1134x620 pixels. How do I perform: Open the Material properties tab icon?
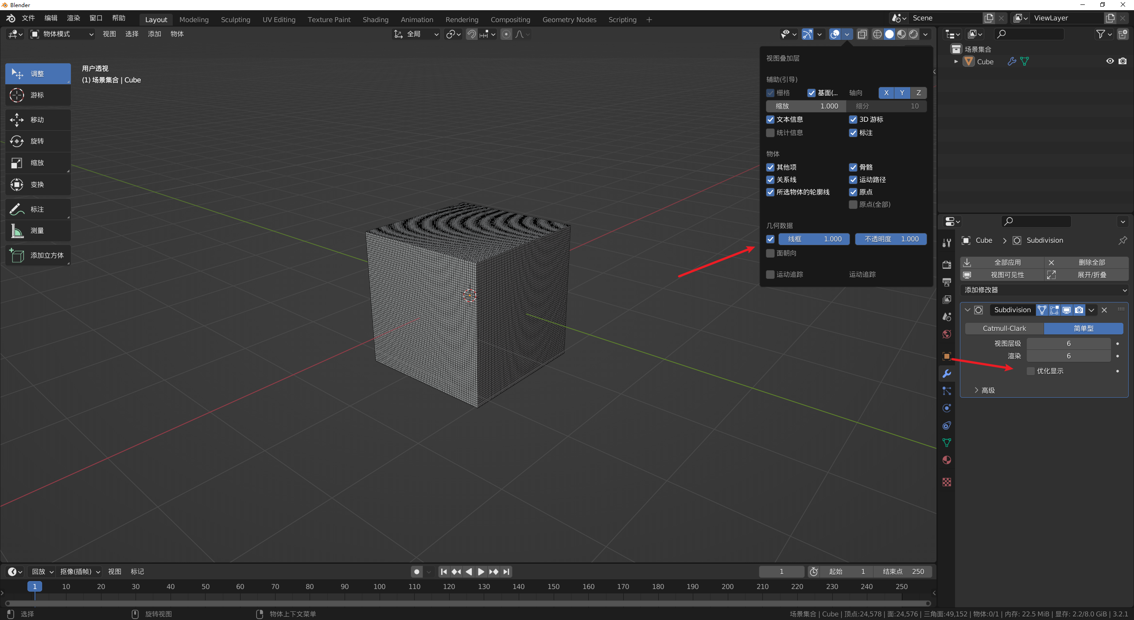point(947,460)
